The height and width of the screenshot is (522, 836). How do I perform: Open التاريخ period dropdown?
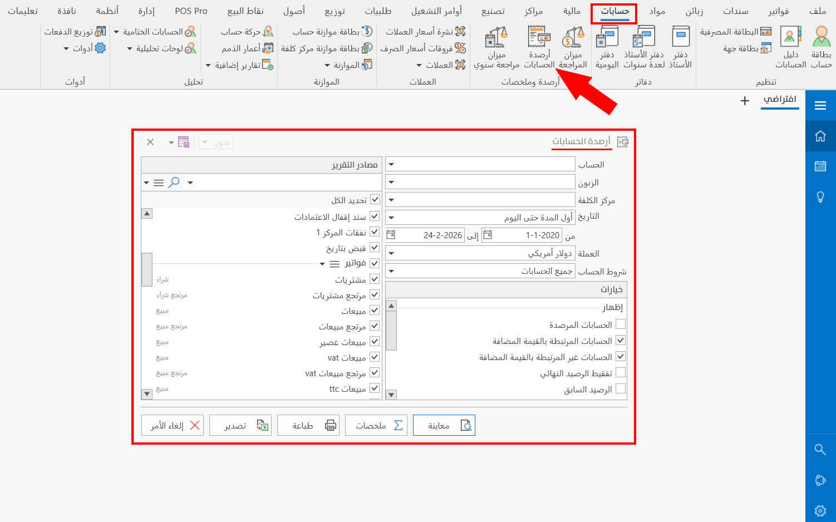click(x=391, y=218)
